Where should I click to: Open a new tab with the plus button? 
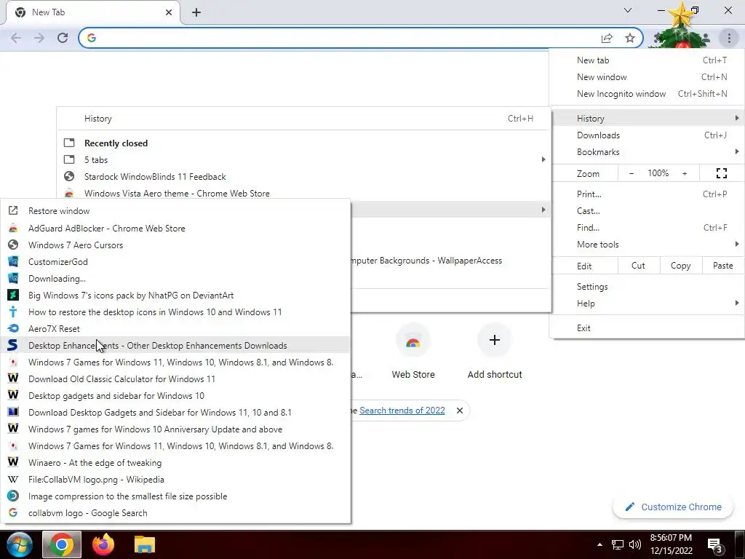(x=196, y=12)
